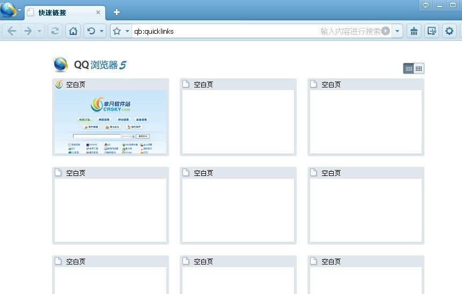The height and width of the screenshot is (294, 462).
Task: Open the CRSKY site thumbnail
Action: point(111,122)
